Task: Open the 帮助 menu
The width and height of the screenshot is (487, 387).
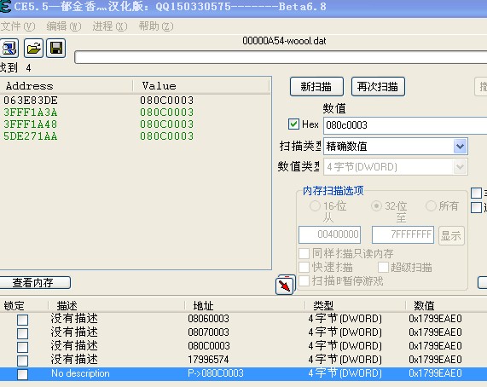Action: pos(156,26)
